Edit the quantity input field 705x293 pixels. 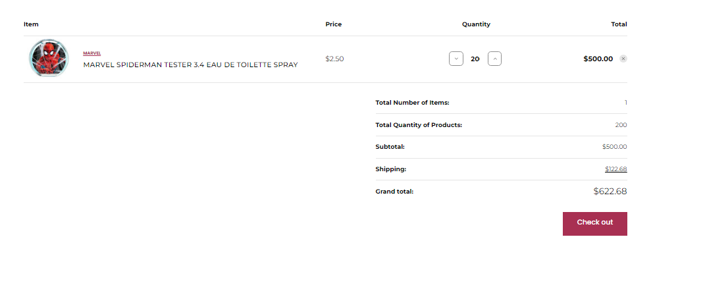[x=475, y=59]
